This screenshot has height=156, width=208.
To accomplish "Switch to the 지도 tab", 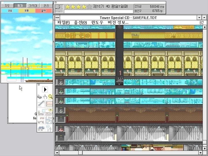I will pyautogui.click(x=7, y=5).
